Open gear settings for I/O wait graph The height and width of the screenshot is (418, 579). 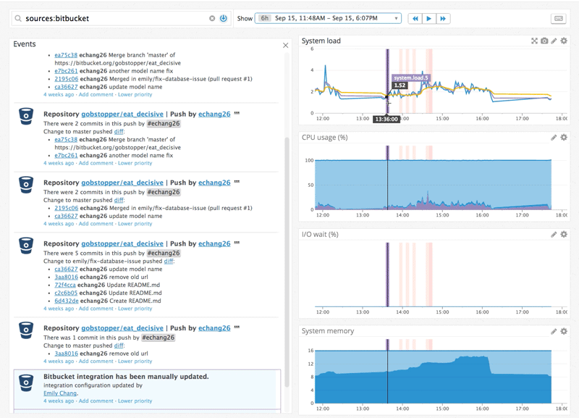click(x=565, y=234)
